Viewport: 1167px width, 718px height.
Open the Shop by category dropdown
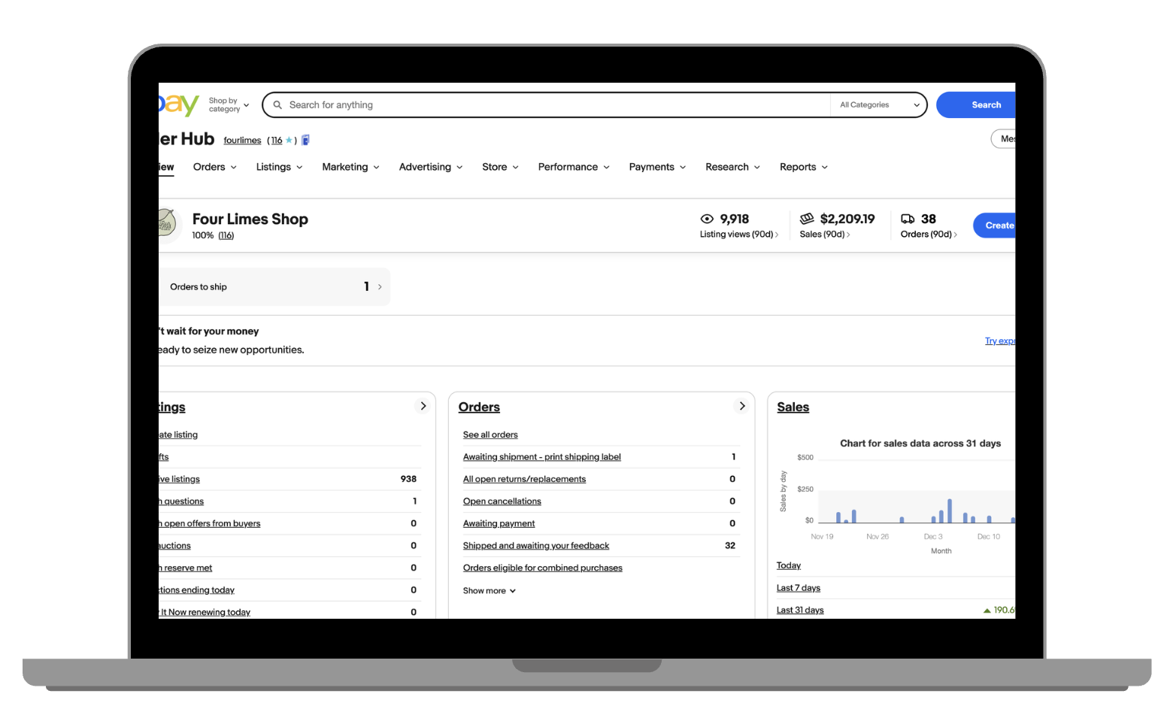coord(226,105)
